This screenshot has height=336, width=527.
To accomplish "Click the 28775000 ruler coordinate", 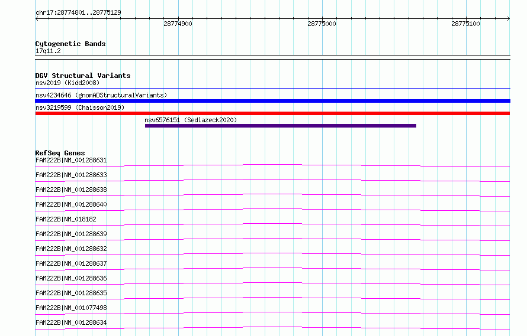I will [x=322, y=24].
